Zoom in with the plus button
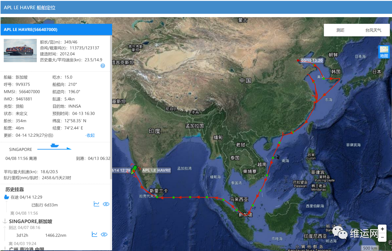The width and height of the screenshot is (392, 251). [x=382, y=229]
